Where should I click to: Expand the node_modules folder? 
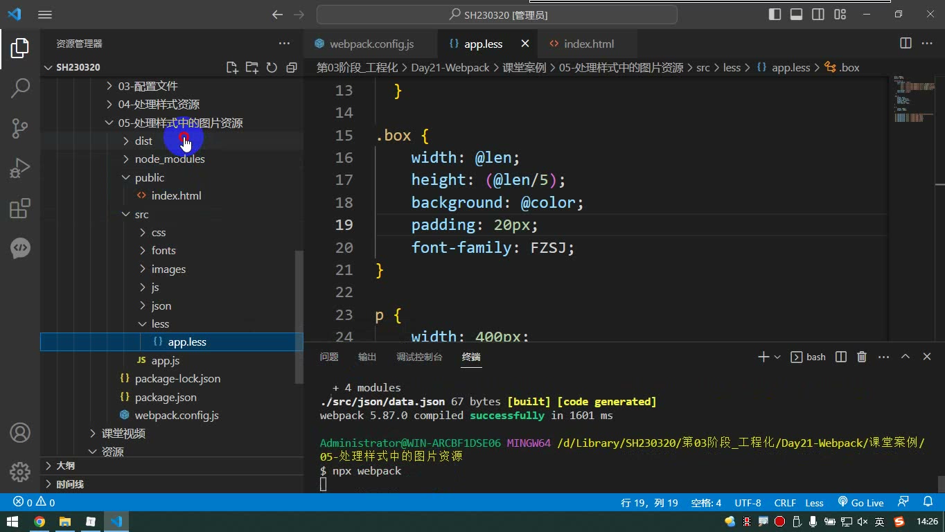pos(170,159)
